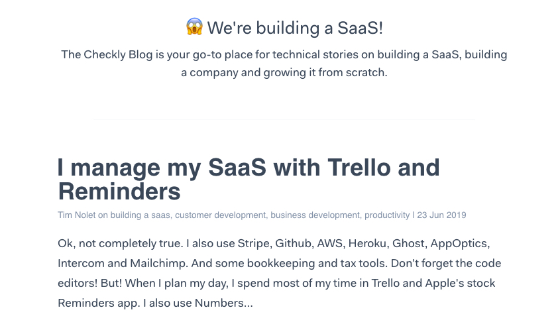Select the "customer development" tag
This screenshot has height=328, width=560.
coord(221,215)
